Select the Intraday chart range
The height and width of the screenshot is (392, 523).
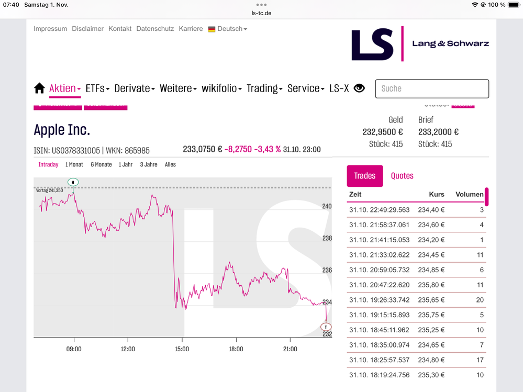coord(48,164)
